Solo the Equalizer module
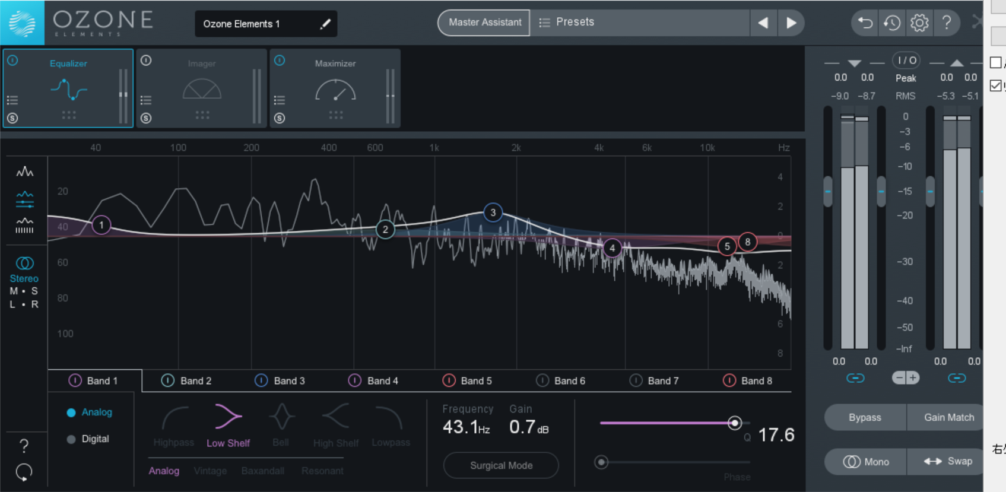Screen dimensions: 1006x492 click(12, 118)
